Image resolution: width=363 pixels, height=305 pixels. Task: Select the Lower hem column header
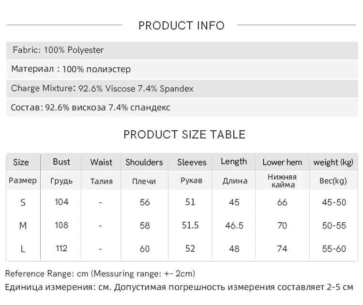tap(282, 162)
